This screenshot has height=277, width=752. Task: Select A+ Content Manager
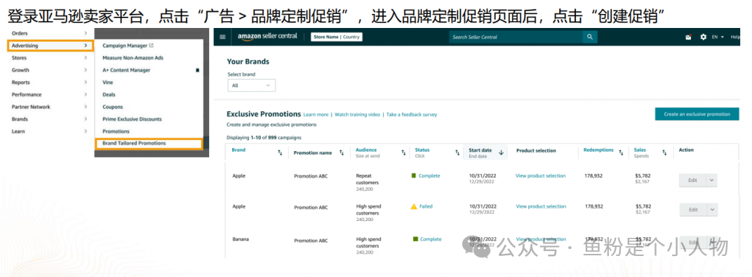pyautogui.click(x=126, y=70)
